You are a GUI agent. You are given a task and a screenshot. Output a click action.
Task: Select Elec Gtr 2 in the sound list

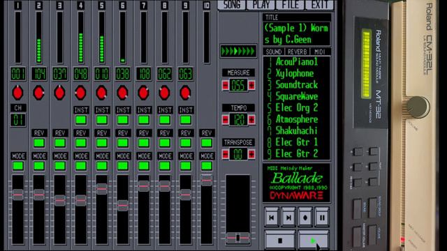pyautogui.click(x=296, y=153)
